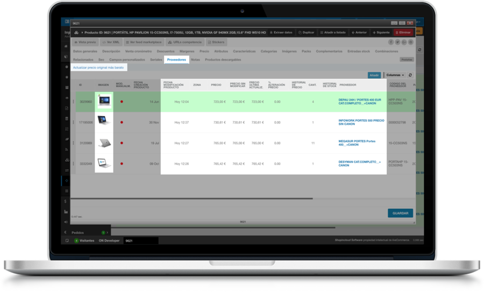The image size is (484, 292).
Task: Open Descuentos tab
Action: pos(166,52)
